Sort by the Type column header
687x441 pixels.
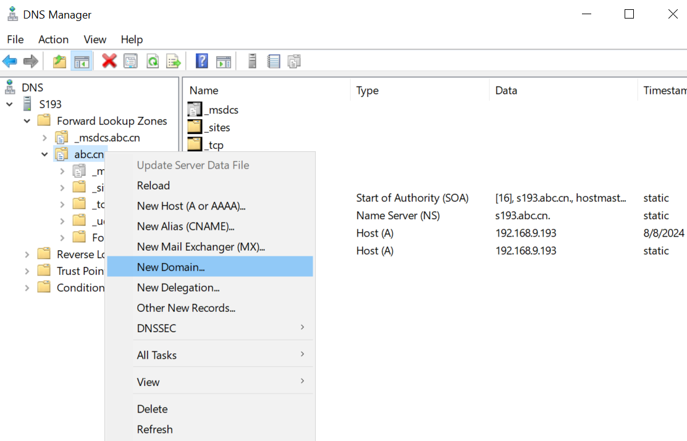coord(419,90)
